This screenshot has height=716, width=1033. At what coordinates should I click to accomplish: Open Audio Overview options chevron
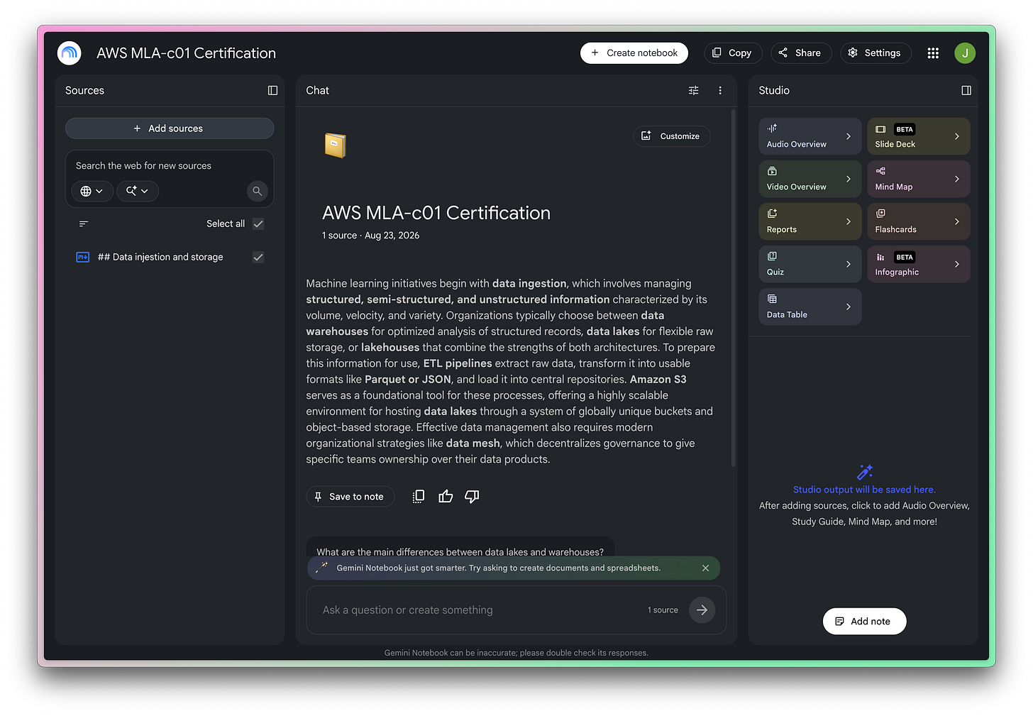849,136
